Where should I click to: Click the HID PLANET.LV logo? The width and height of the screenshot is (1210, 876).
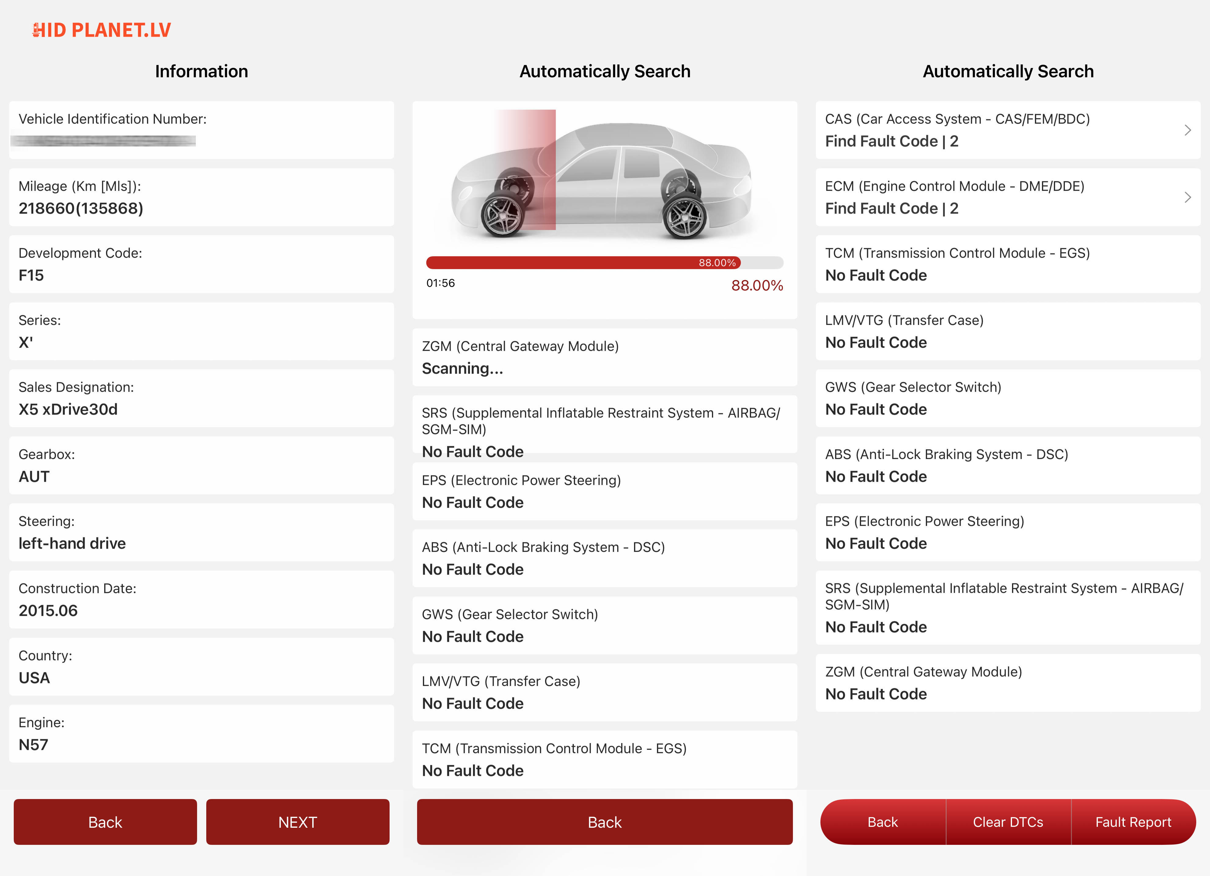tap(101, 30)
